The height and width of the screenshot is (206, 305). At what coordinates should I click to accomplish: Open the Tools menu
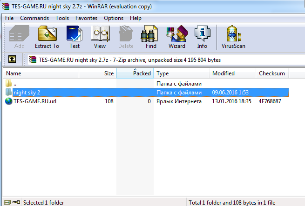pyautogui.click(x=62, y=18)
